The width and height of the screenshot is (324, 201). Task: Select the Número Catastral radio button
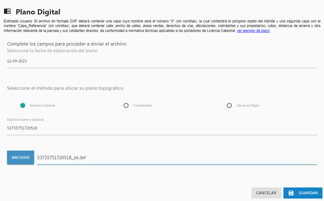coord(23,105)
